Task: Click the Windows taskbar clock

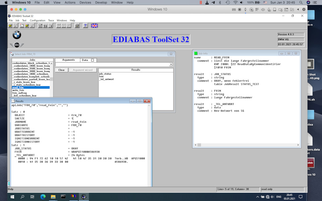Action: pyautogui.click(x=289, y=197)
